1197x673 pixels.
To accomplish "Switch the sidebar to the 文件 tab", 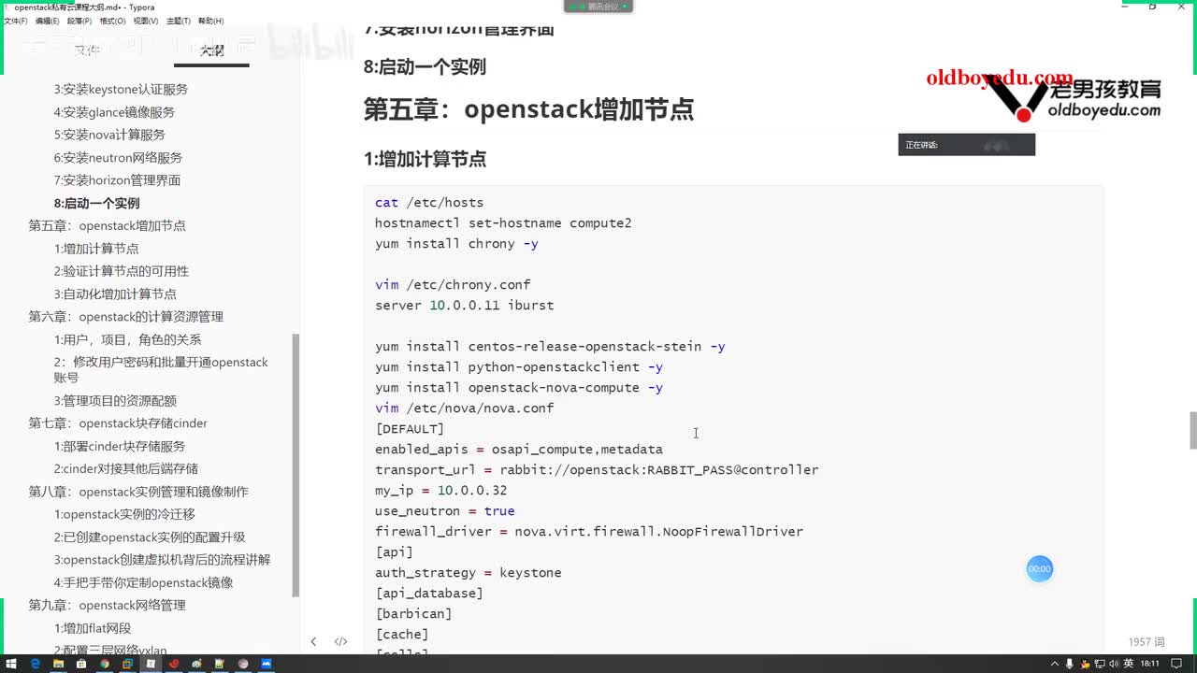I will tap(87, 50).
